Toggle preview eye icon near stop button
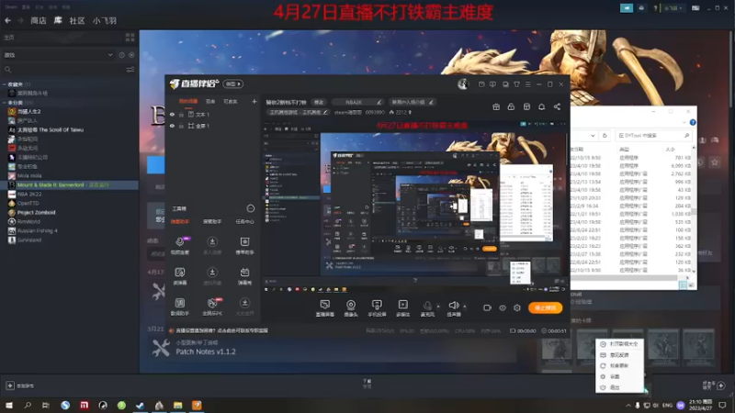The height and width of the screenshot is (413, 735). click(503, 307)
